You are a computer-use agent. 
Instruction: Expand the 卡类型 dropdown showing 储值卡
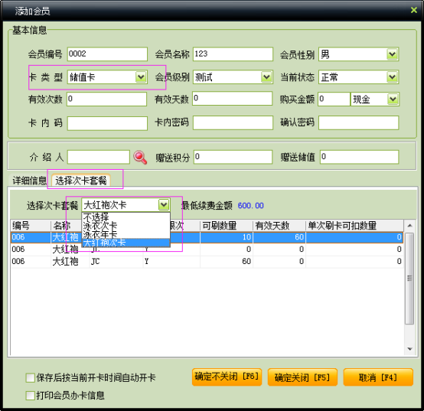coord(141,77)
